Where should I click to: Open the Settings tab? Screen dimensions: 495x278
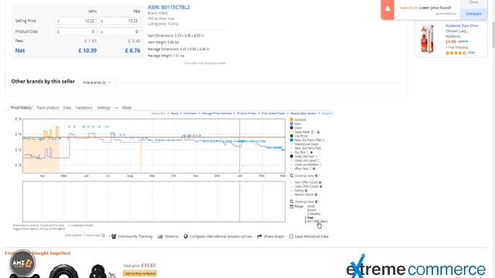[103, 108]
